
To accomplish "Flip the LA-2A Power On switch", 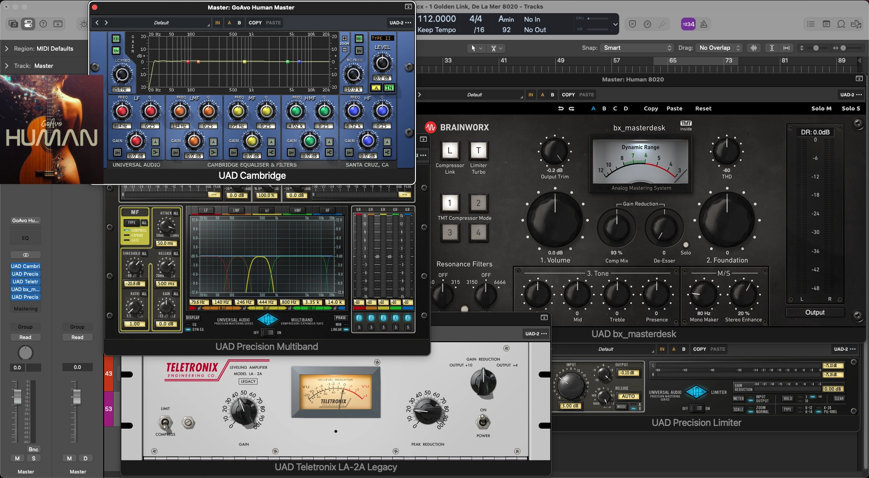I will click(483, 422).
